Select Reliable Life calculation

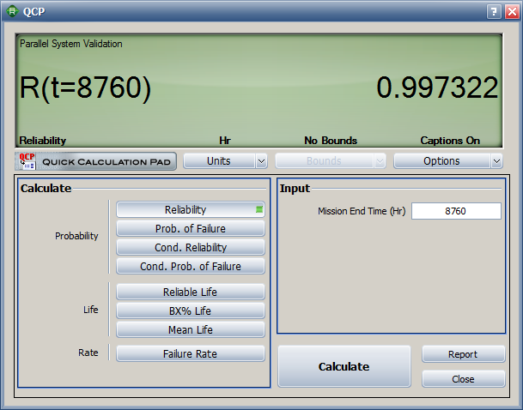tap(191, 292)
